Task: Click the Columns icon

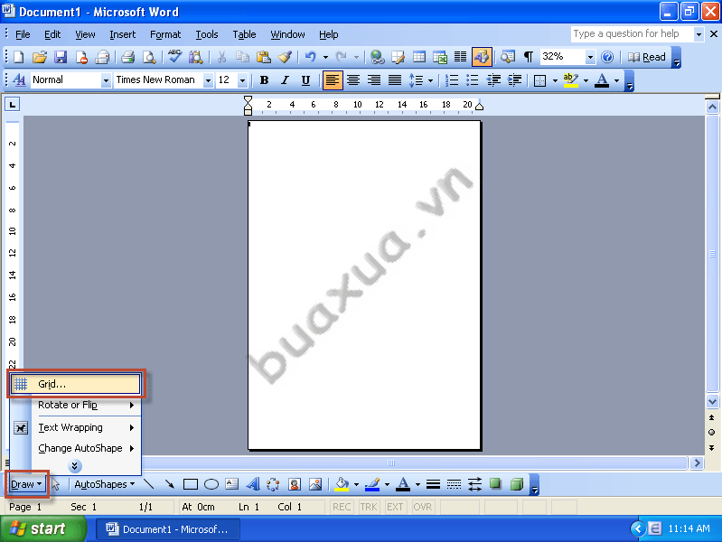Action: pyautogui.click(x=461, y=57)
